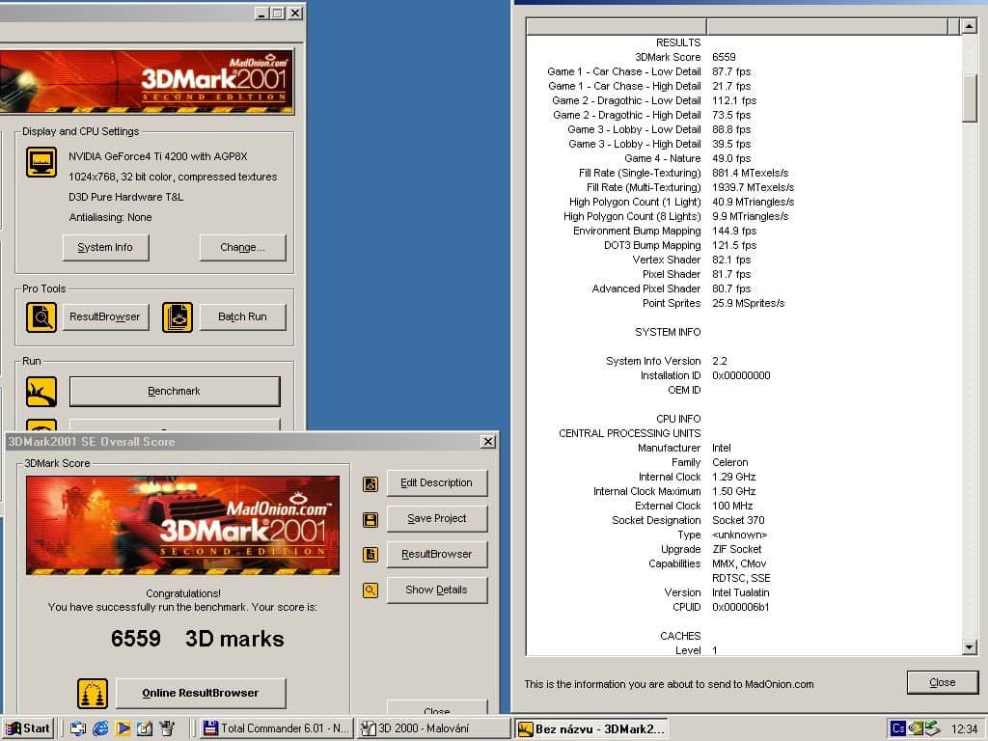Click the Cs language indicator in tray

898,728
